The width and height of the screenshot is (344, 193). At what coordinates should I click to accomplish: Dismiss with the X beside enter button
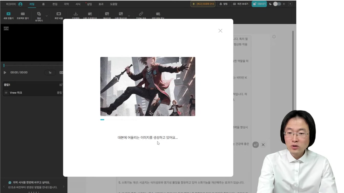(x=263, y=145)
